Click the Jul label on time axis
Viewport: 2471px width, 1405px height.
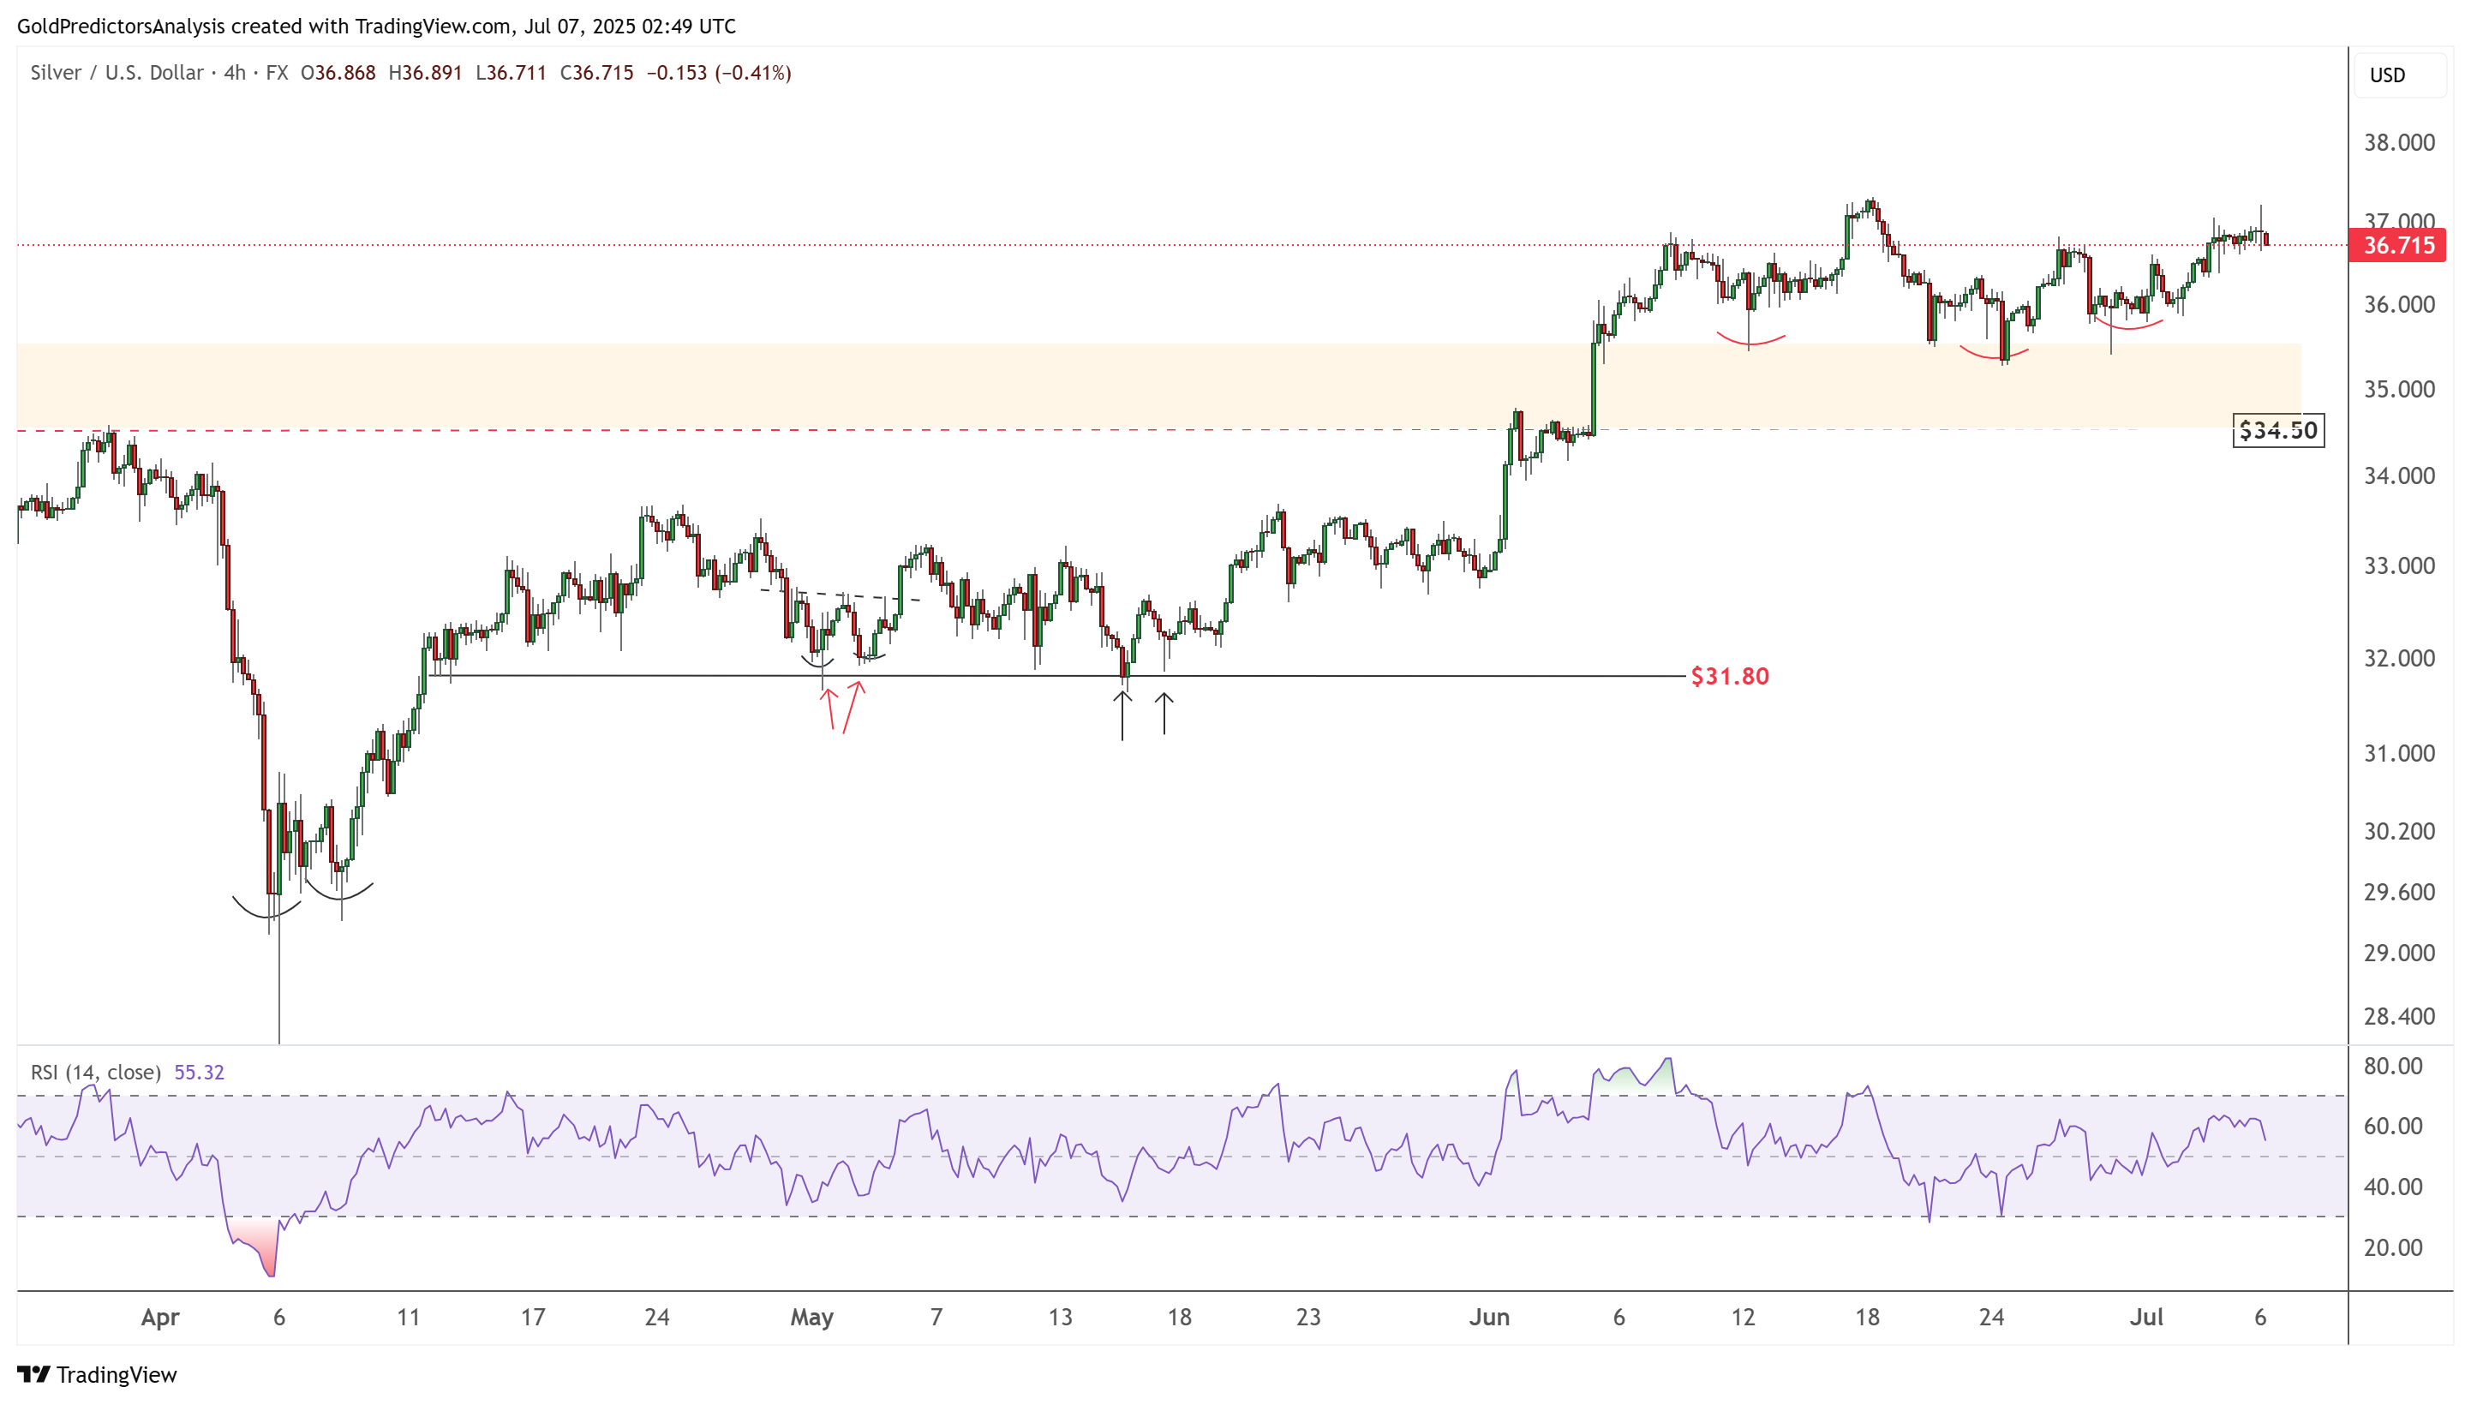point(2147,1318)
